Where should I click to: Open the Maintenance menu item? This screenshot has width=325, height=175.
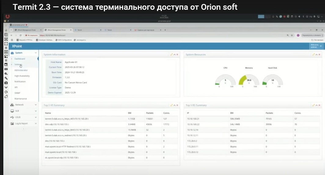(x=20, y=99)
